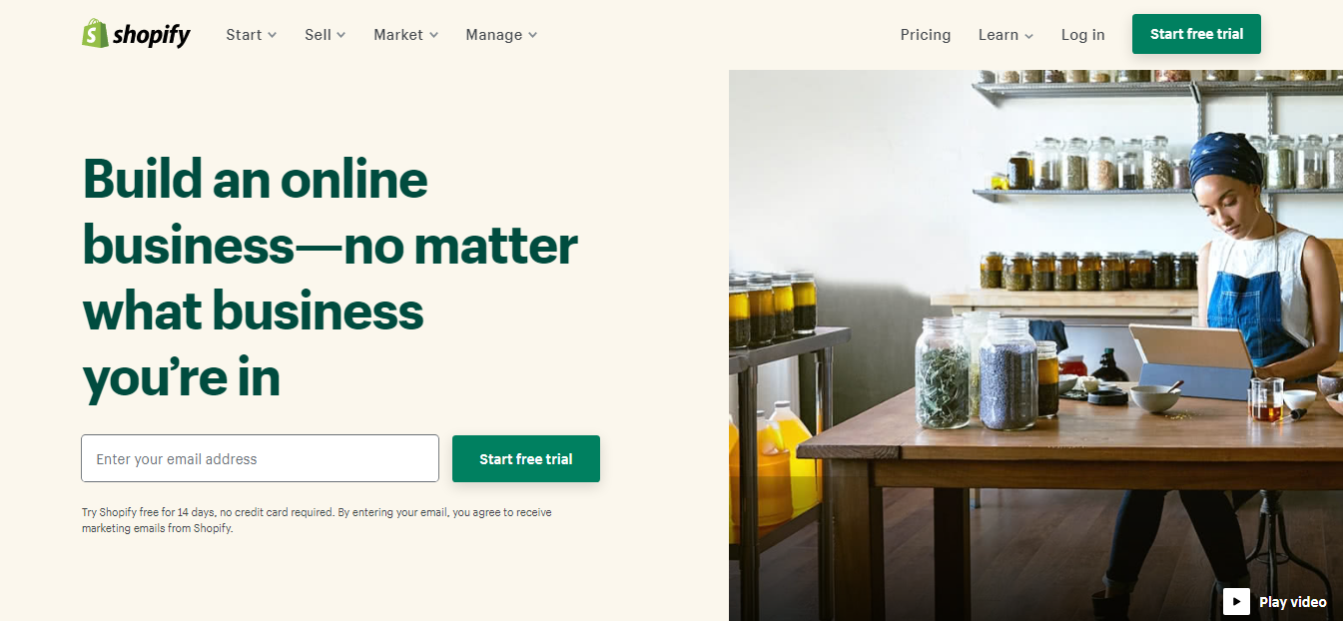Screen dimensions: 1343x621
Task: Expand the Learn dropdown chevron
Action: tap(1028, 36)
